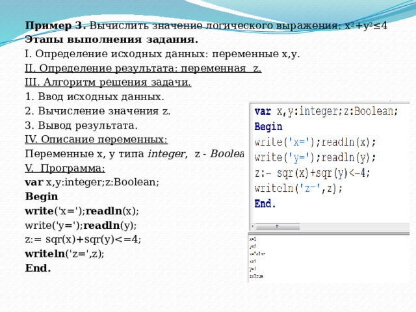Click the step '2. Вычисление значения z.'
The width and height of the screenshot is (416, 312).
tap(97, 111)
